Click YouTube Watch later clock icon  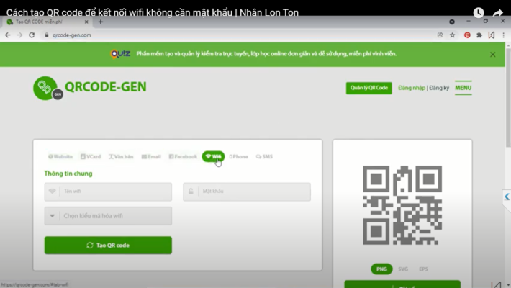pos(479,12)
